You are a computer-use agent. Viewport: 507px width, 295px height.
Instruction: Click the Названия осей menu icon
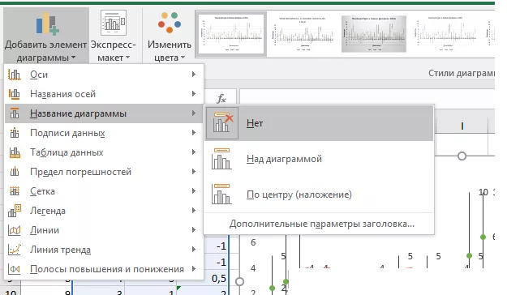[x=15, y=94]
